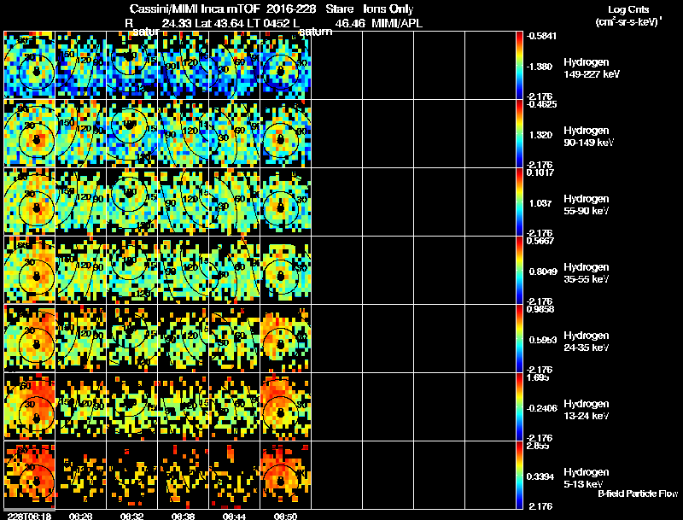Image resolution: width=683 pixels, height=520 pixels.
Task: Open the 35-55 keV image at 06:44
Action: [x=234, y=271]
